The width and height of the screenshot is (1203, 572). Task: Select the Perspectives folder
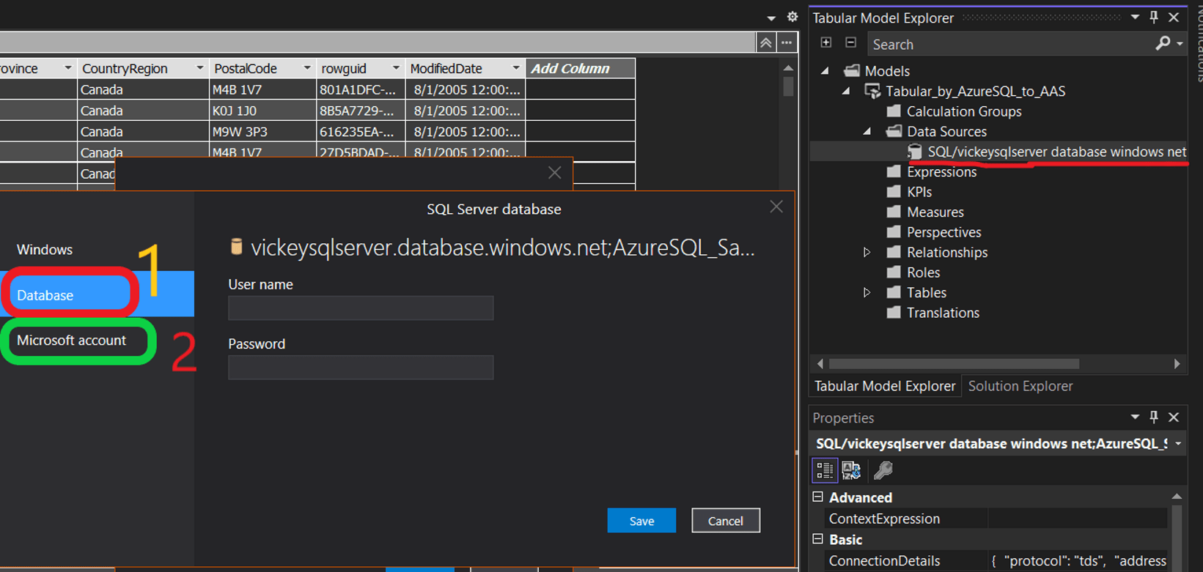(943, 232)
